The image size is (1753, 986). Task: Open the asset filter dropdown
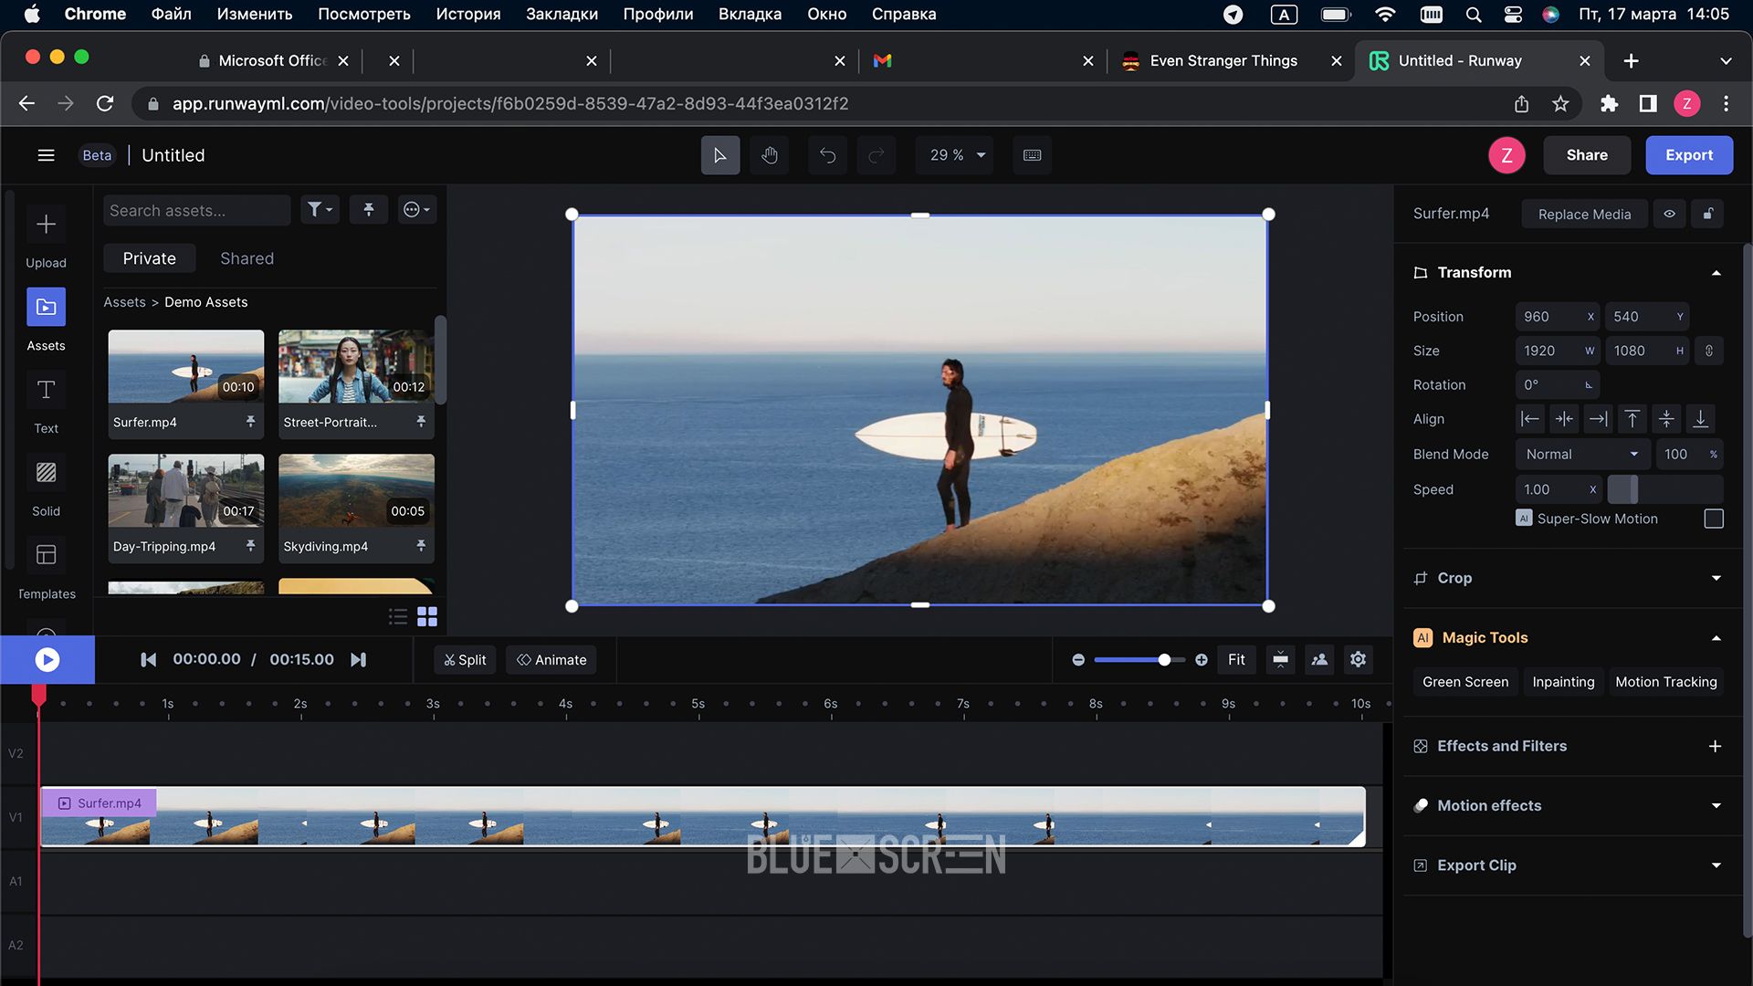(320, 210)
